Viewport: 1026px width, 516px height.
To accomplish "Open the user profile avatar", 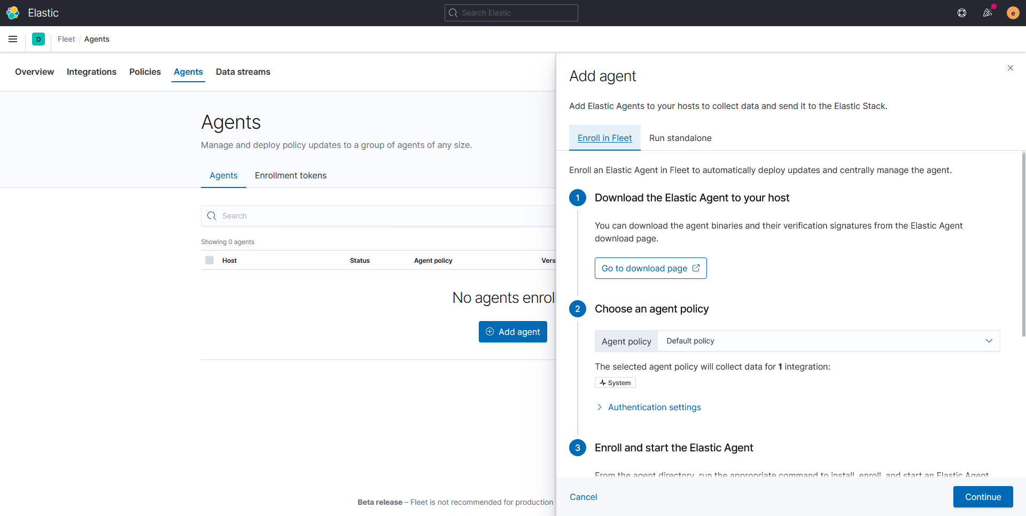I will (x=1013, y=12).
